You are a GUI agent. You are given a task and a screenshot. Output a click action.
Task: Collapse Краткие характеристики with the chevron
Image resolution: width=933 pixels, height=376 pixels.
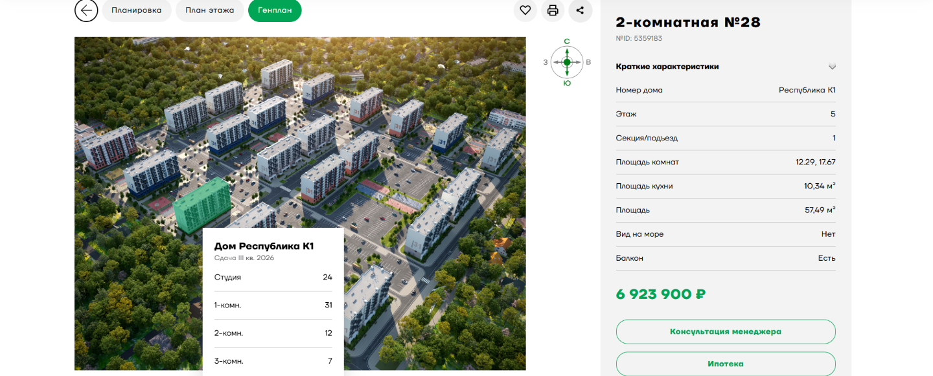(832, 67)
